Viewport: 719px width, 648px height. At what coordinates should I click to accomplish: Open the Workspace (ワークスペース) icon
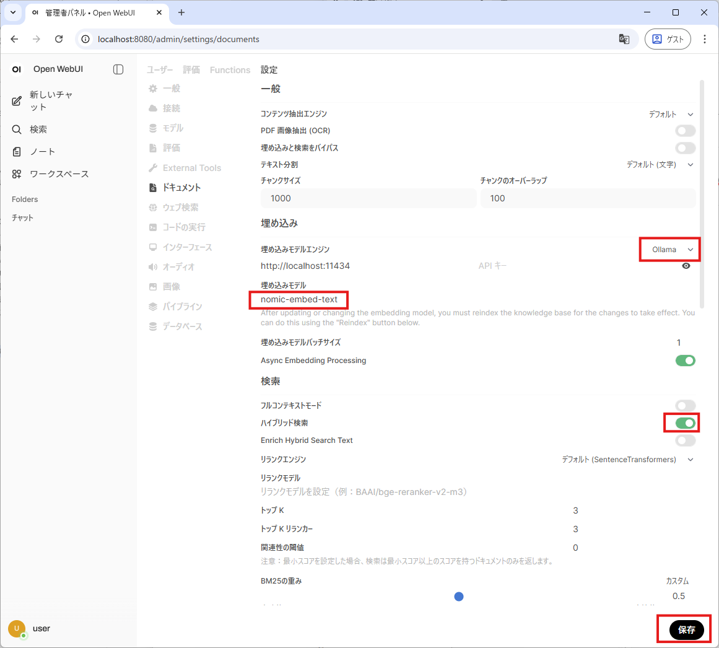tap(17, 174)
